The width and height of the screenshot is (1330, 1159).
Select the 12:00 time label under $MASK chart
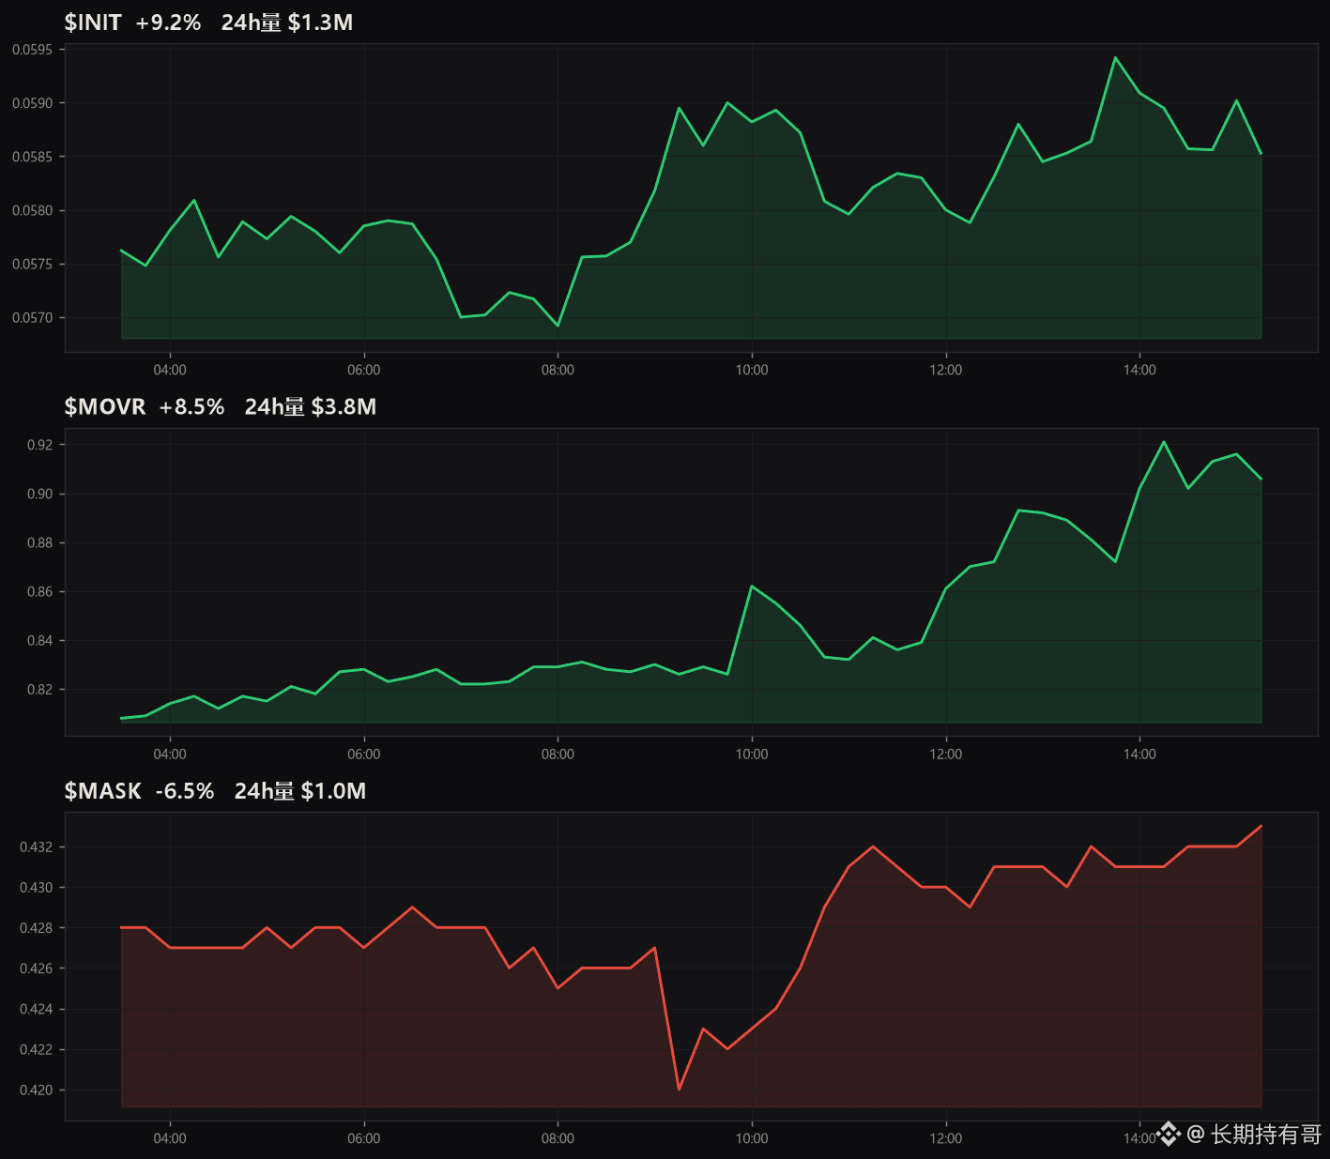coord(946,1138)
